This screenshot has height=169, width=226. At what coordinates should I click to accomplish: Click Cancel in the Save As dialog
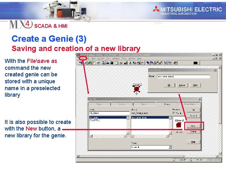[193, 116]
